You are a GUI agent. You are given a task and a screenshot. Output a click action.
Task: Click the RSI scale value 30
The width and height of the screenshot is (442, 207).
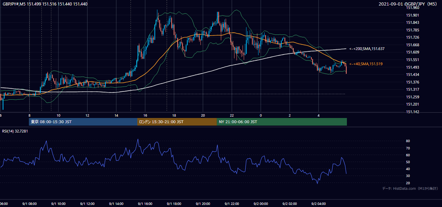pyautogui.click(x=408, y=176)
